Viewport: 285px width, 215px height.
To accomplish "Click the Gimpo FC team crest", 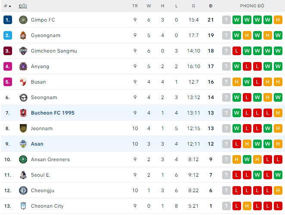I will click(x=23, y=20).
